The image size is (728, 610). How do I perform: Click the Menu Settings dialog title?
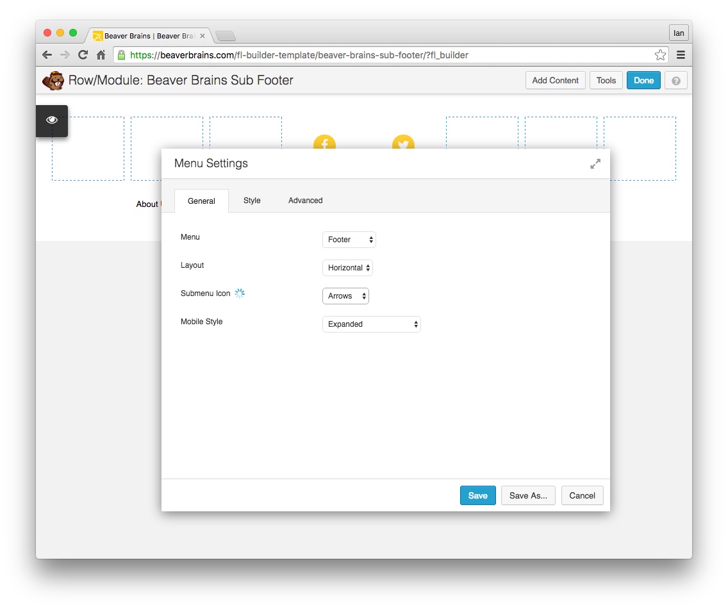click(211, 163)
